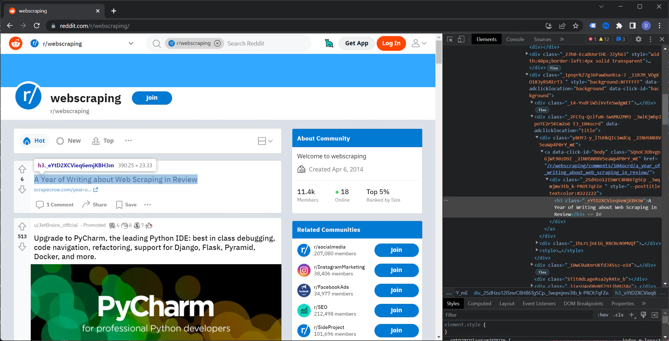Open the r/webscraping community selector dropdown
This screenshot has height=341, width=669.
[x=131, y=43]
